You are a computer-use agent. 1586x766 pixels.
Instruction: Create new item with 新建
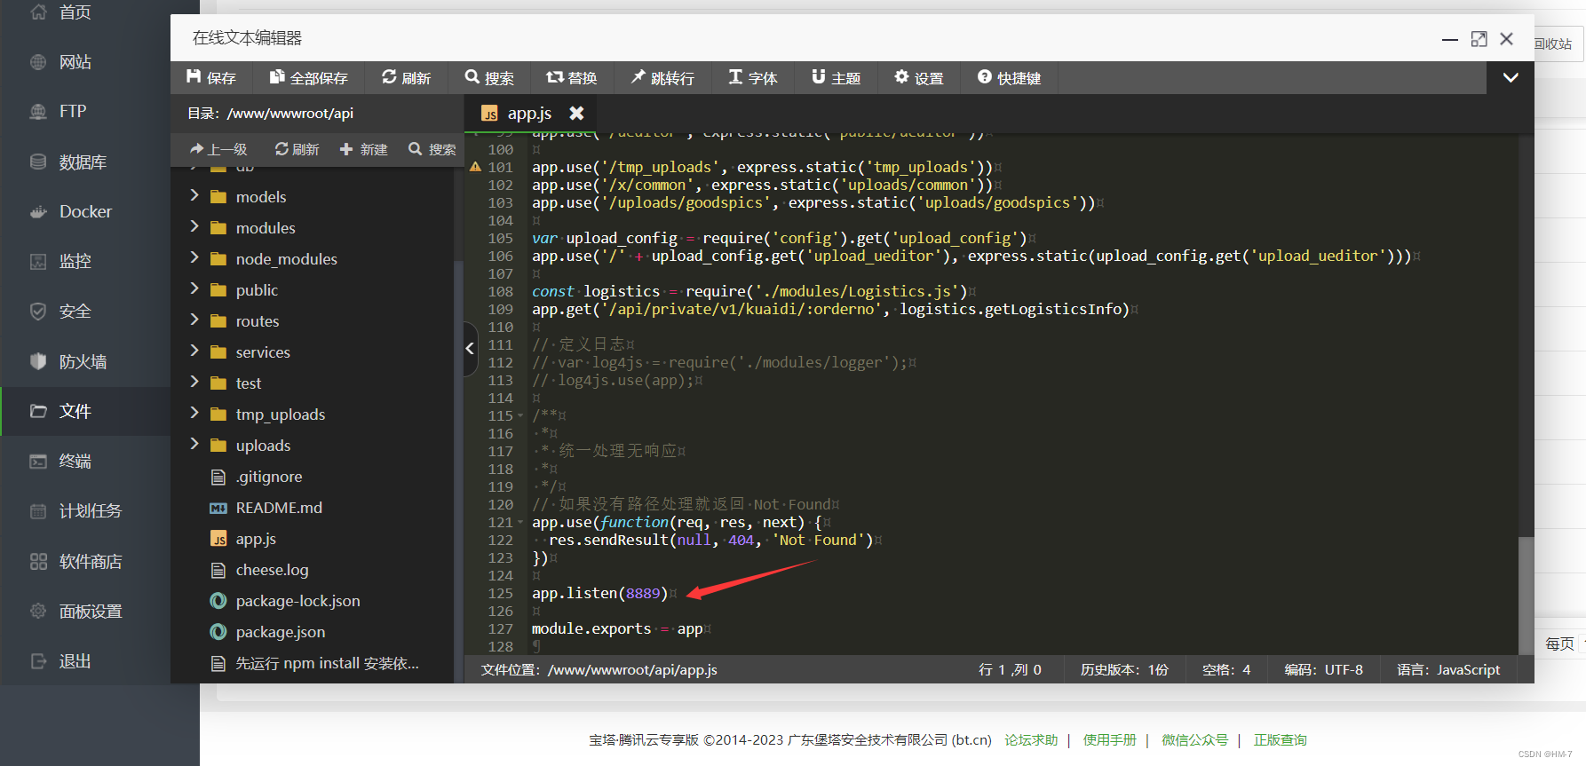[x=364, y=149]
